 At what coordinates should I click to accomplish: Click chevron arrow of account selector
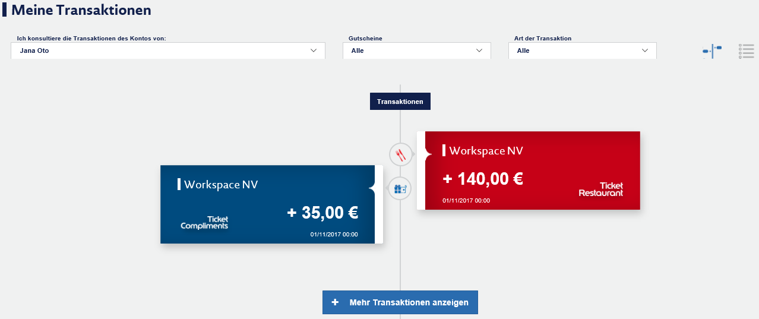pyautogui.click(x=314, y=50)
